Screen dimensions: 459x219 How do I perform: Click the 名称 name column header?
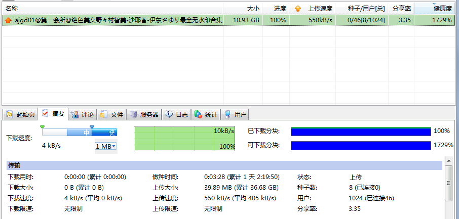click(11, 9)
